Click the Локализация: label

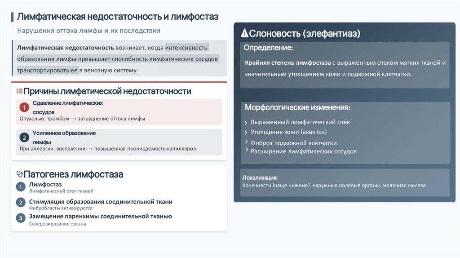tap(260, 178)
